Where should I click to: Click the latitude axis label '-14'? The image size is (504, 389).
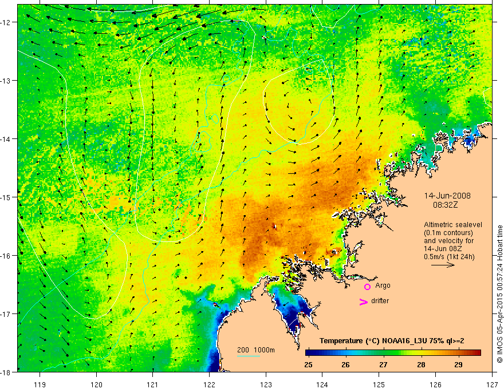[7, 139]
